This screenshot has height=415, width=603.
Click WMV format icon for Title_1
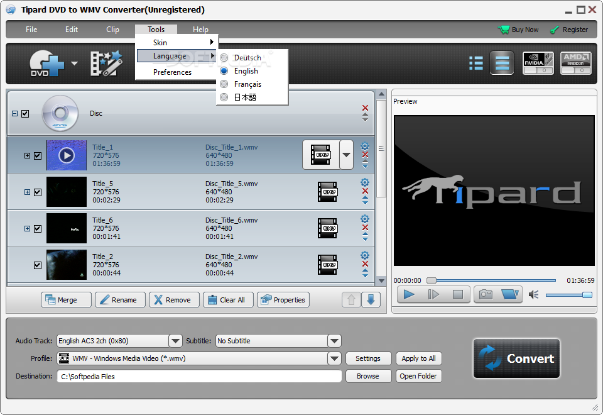tap(321, 155)
